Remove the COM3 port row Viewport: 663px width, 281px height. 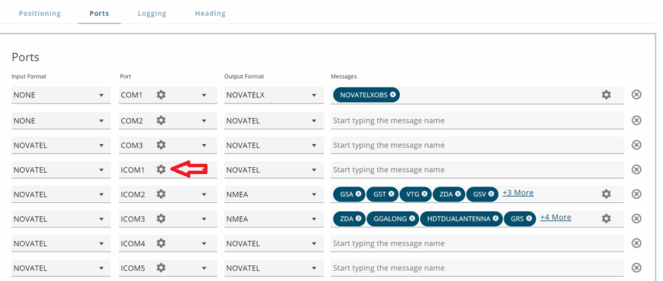pyautogui.click(x=636, y=145)
